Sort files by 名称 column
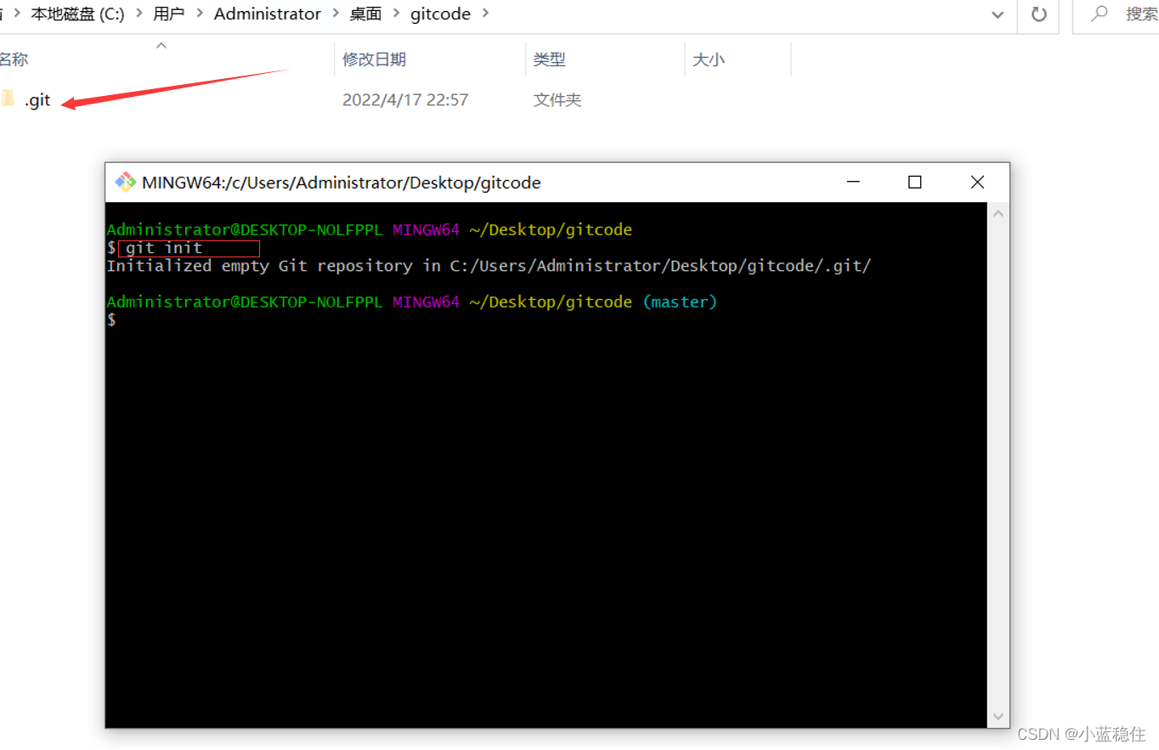Image resolution: width=1159 pixels, height=750 pixels. pos(14,59)
